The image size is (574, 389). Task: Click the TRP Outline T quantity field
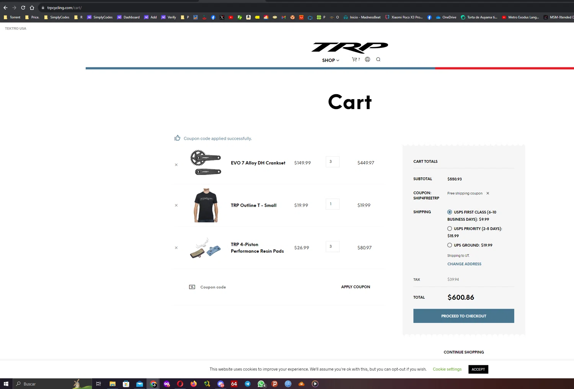click(x=333, y=204)
